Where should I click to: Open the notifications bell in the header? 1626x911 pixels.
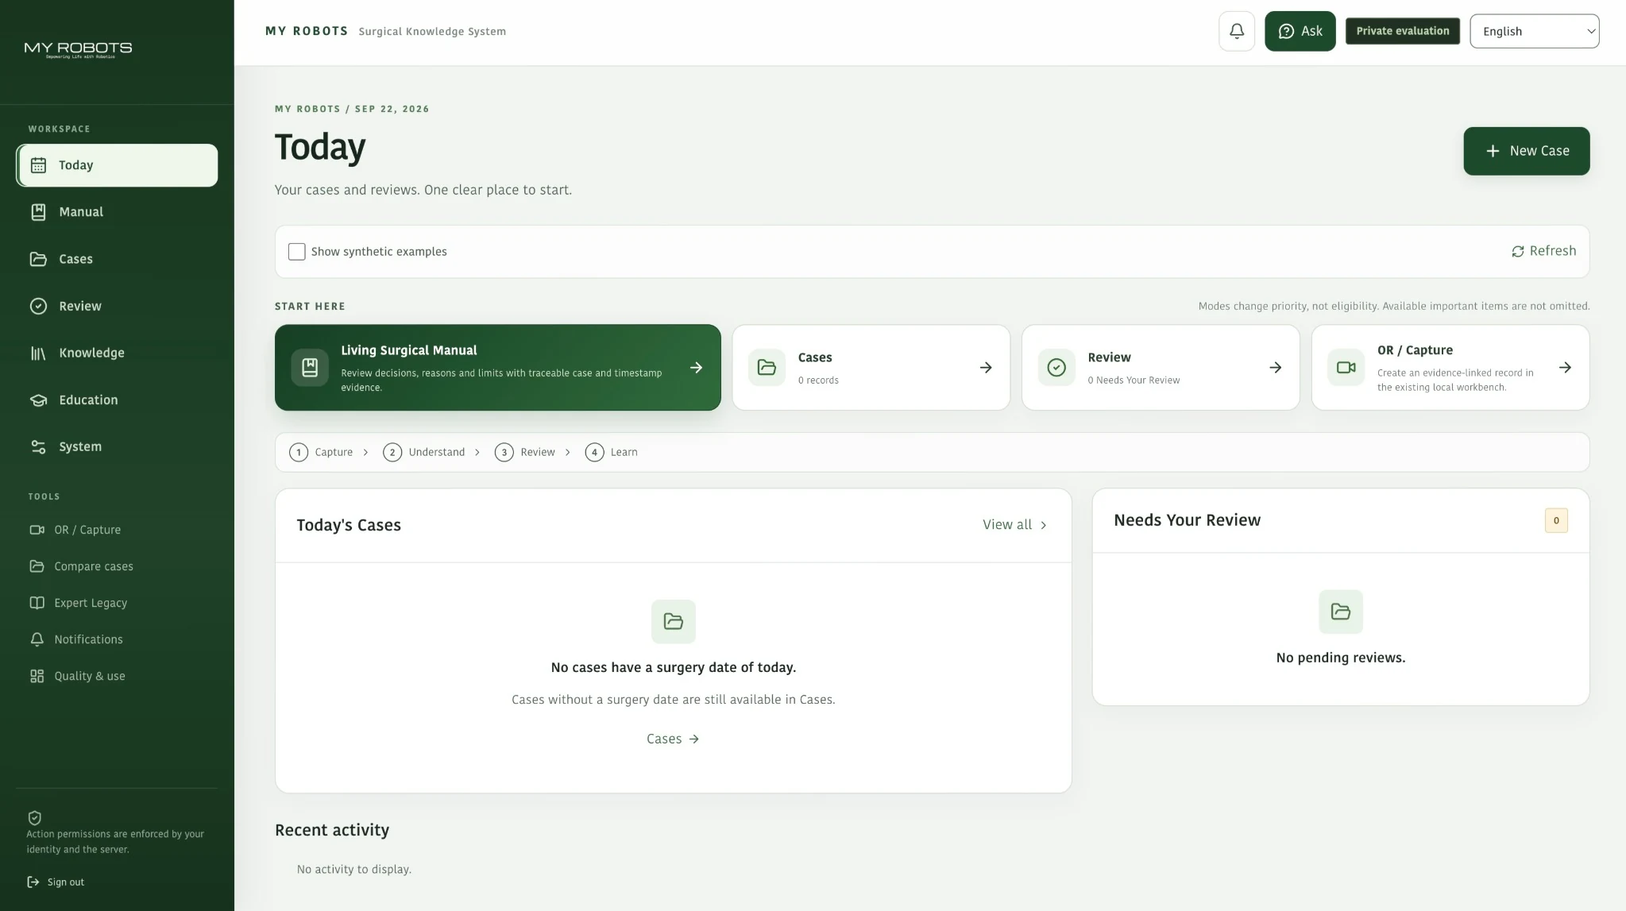(x=1237, y=31)
